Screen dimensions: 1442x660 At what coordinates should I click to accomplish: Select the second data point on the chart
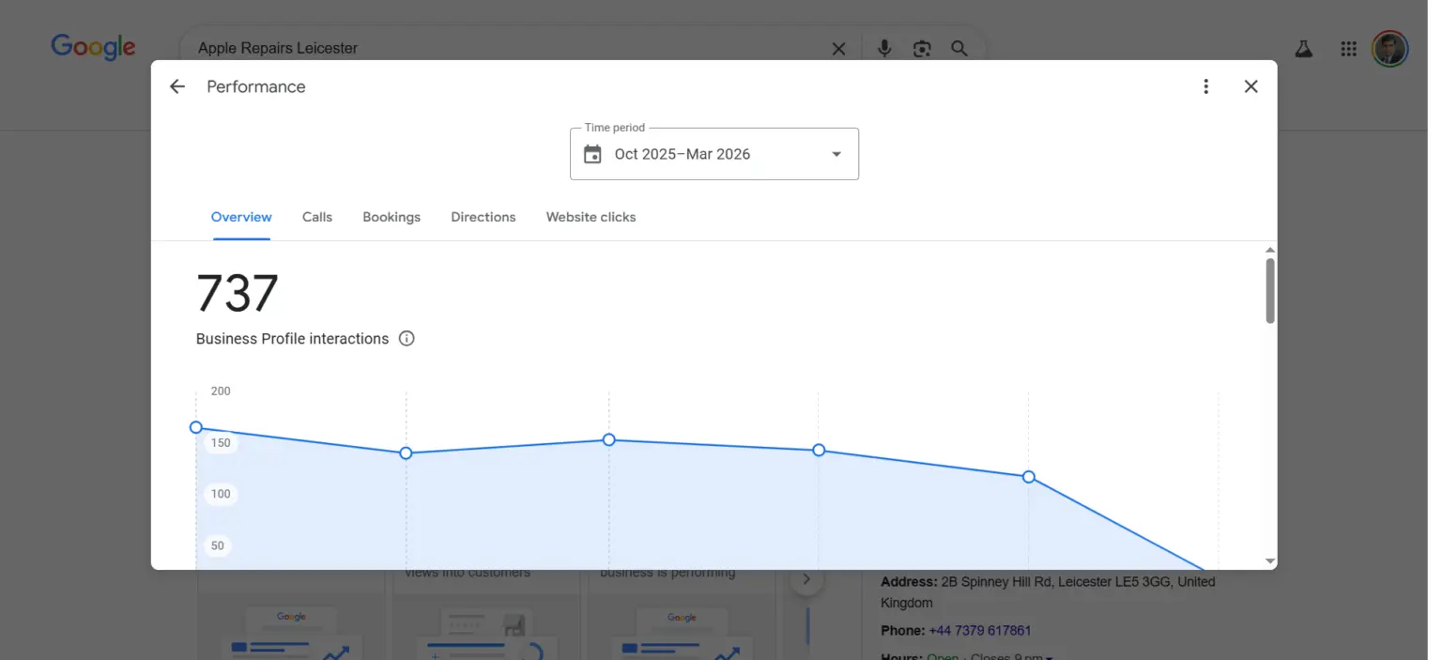406,453
